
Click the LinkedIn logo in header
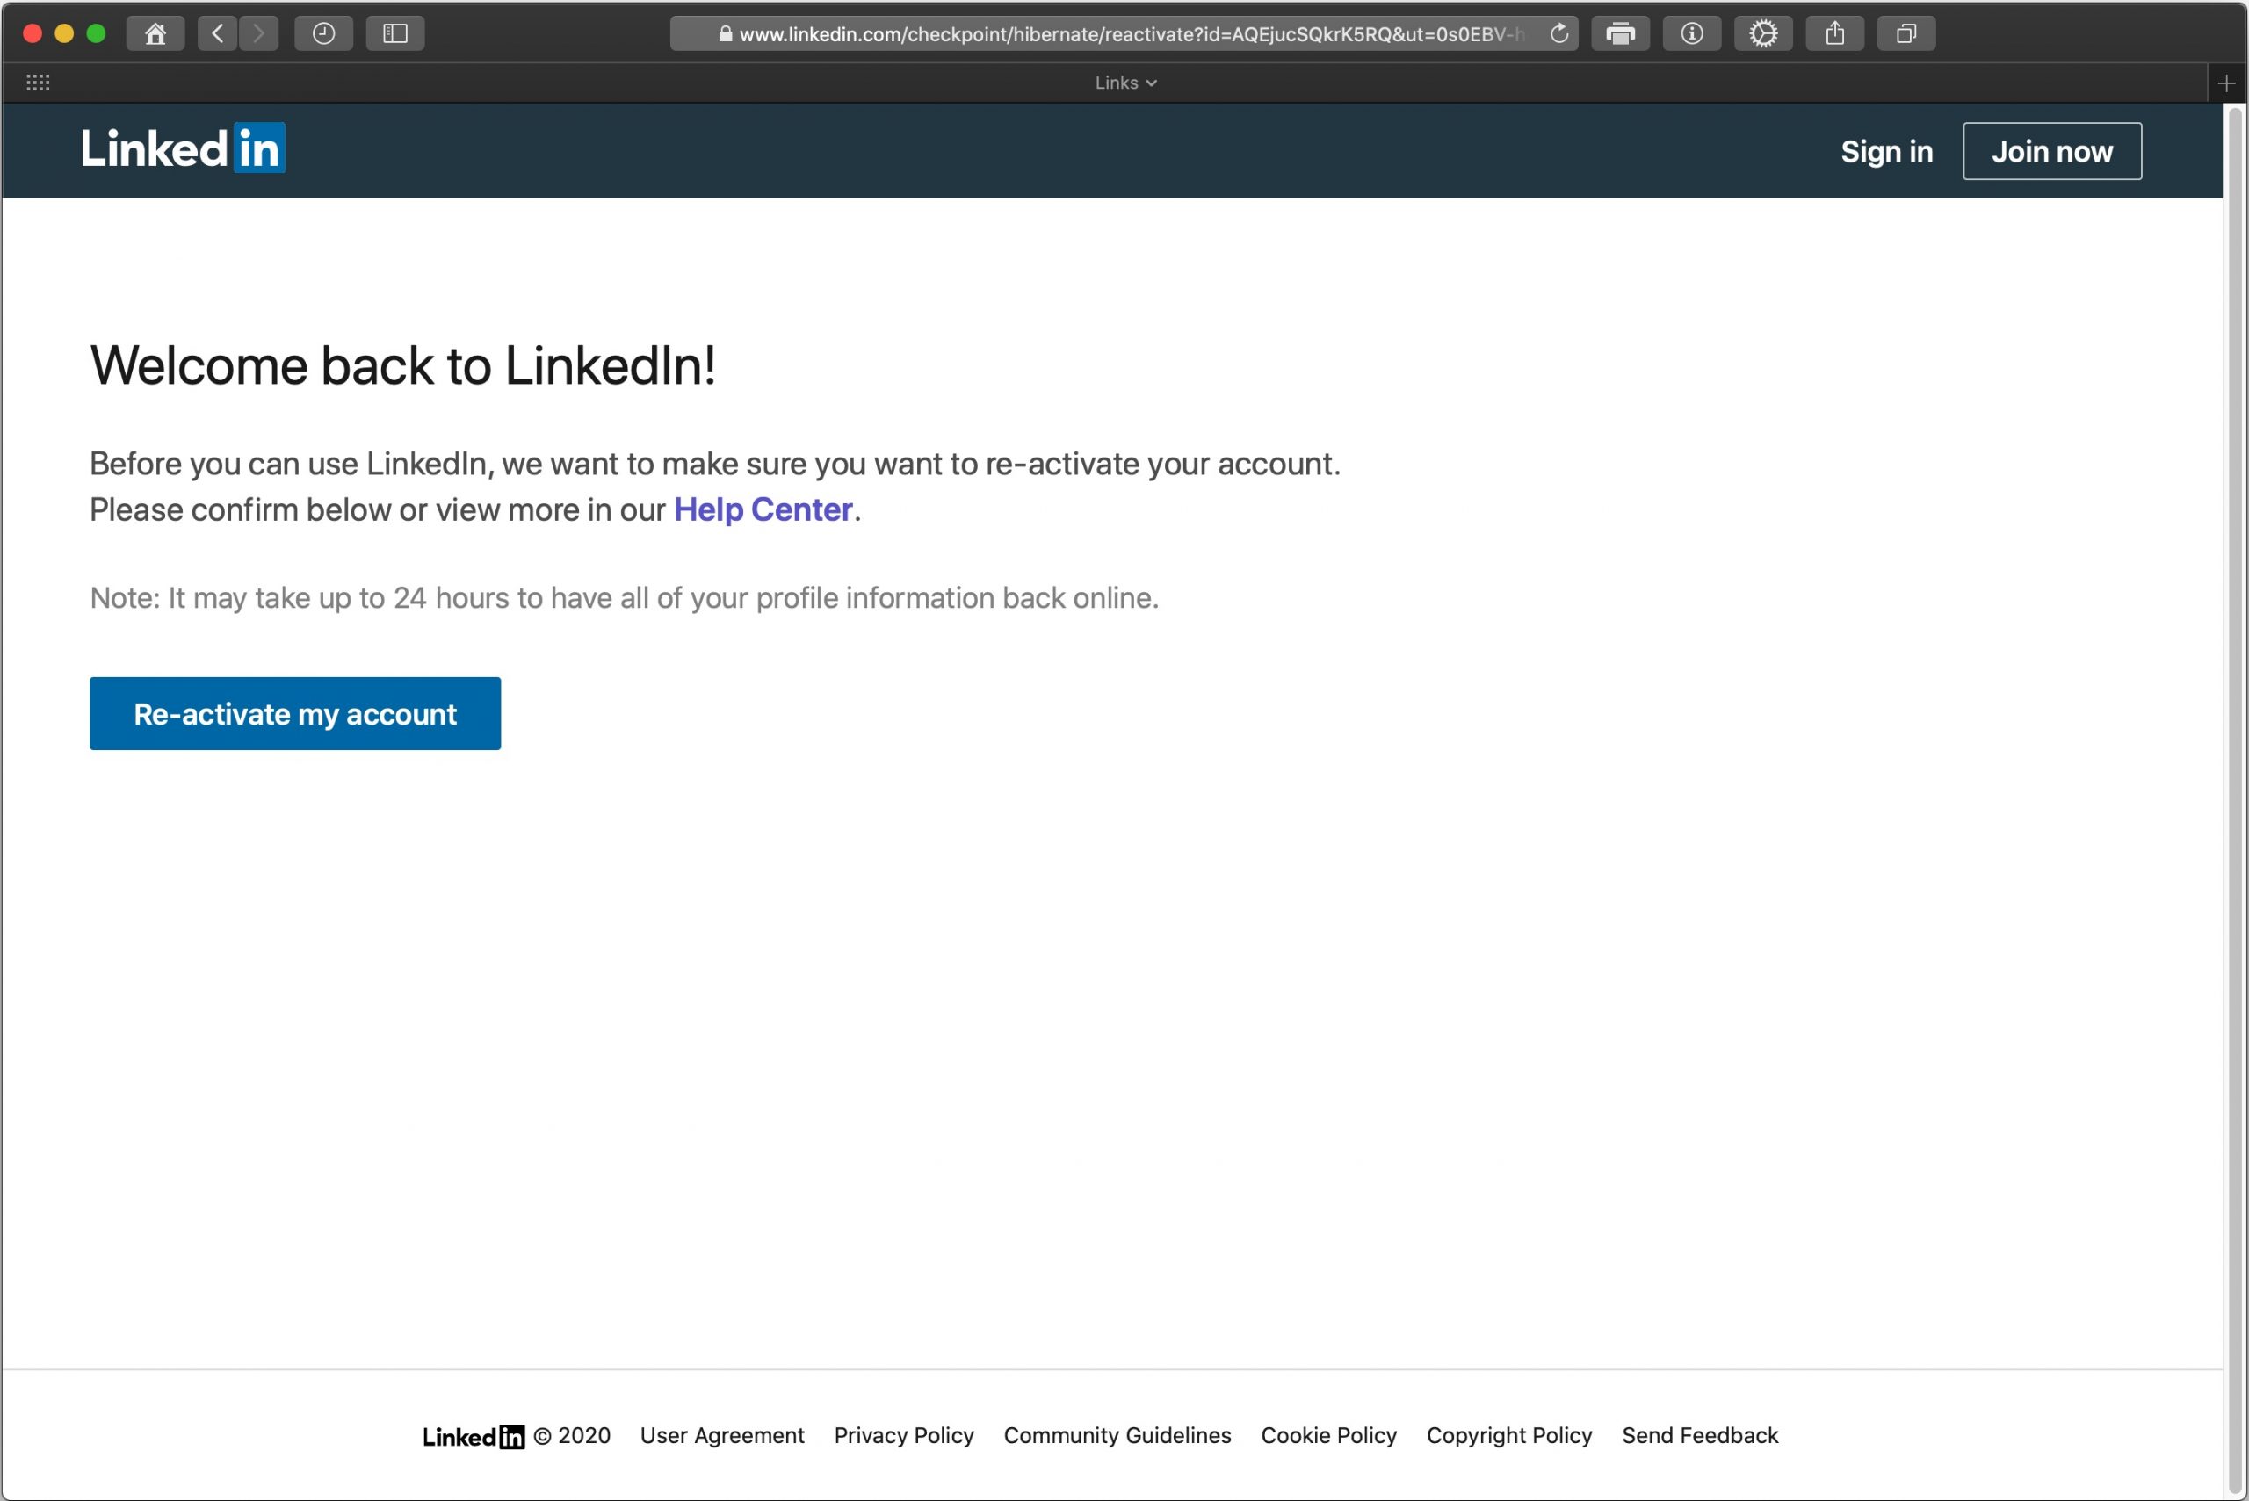[x=183, y=148]
